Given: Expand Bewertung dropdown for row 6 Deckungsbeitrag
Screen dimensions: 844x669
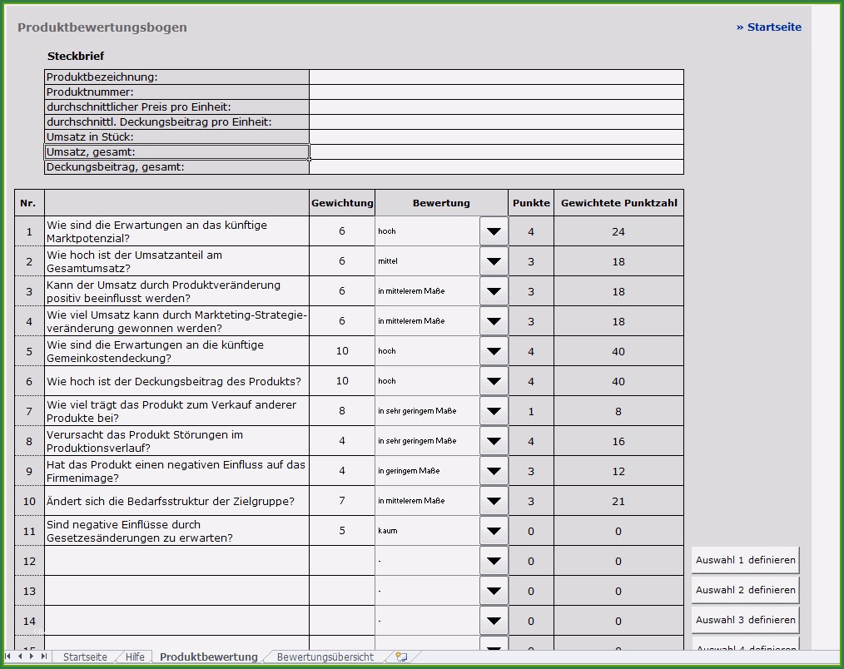Looking at the screenshot, I should coord(494,381).
